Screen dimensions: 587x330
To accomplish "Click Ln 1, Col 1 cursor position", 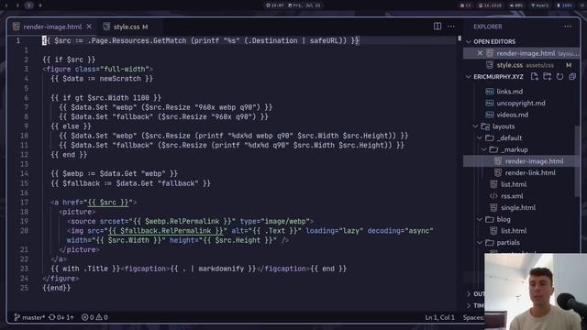I will [439, 317].
